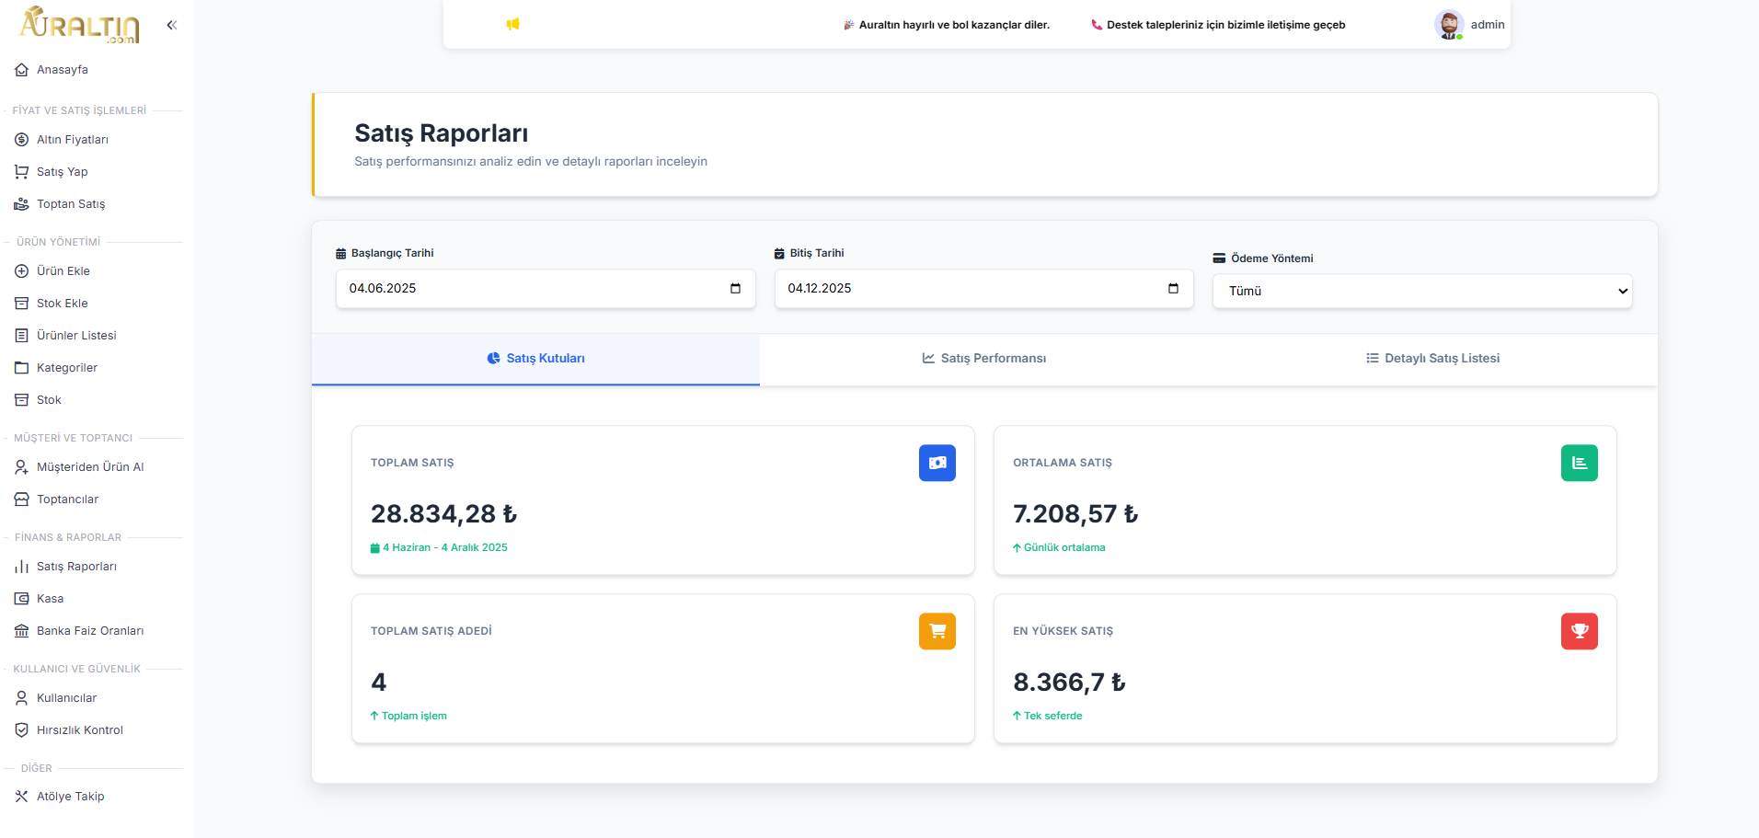This screenshot has height=838, width=1759.
Task: Open Hırsızlık Kontrol from the sidebar
Action: (79, 730)
